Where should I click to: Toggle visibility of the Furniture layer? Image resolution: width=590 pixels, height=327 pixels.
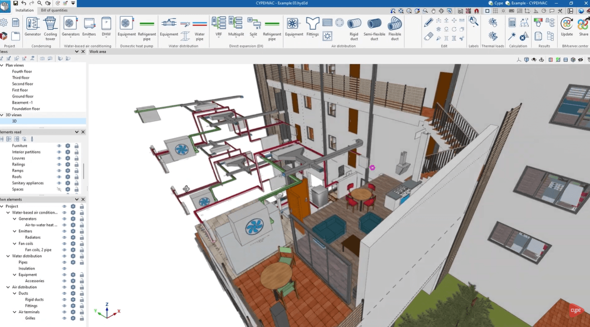click(59, 146)
